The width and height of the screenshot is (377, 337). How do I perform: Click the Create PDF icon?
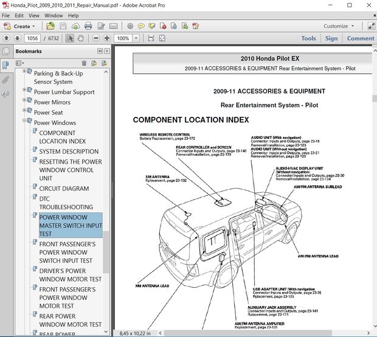coord(7,26)
